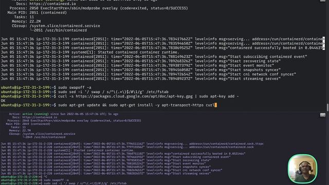Click the CGroup line in the upper pane
The image size is (329, 185).
[x=56, y=26]
